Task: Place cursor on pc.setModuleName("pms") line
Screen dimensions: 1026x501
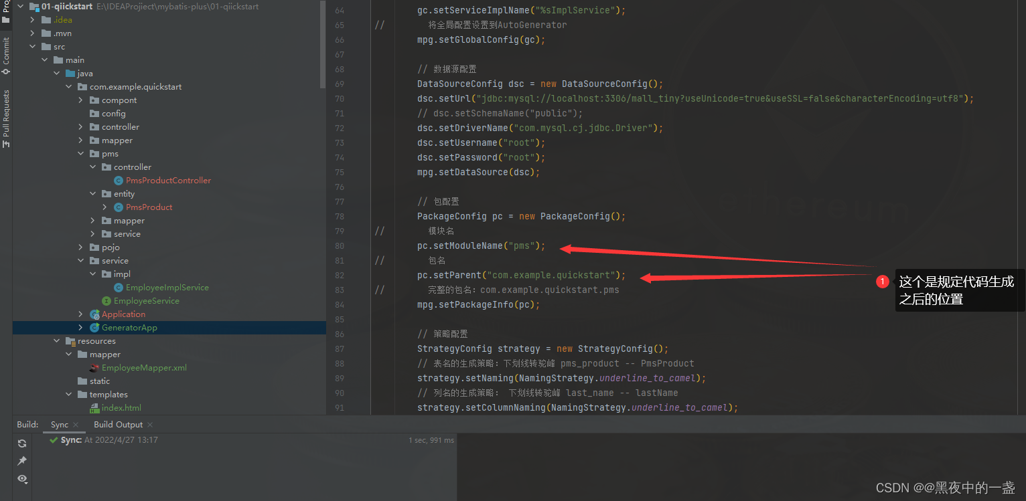Action: [481, 245]
